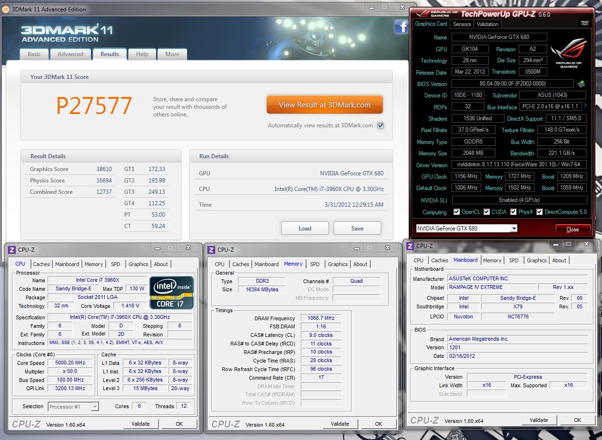Open Caches tab in Mainboard CPU-Z window
Screen dimensions: 602x440
(440, 260)
